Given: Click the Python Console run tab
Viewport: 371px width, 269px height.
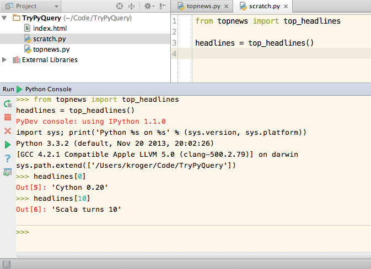Looking at the screenshot, I should click(x=49, y=89).
